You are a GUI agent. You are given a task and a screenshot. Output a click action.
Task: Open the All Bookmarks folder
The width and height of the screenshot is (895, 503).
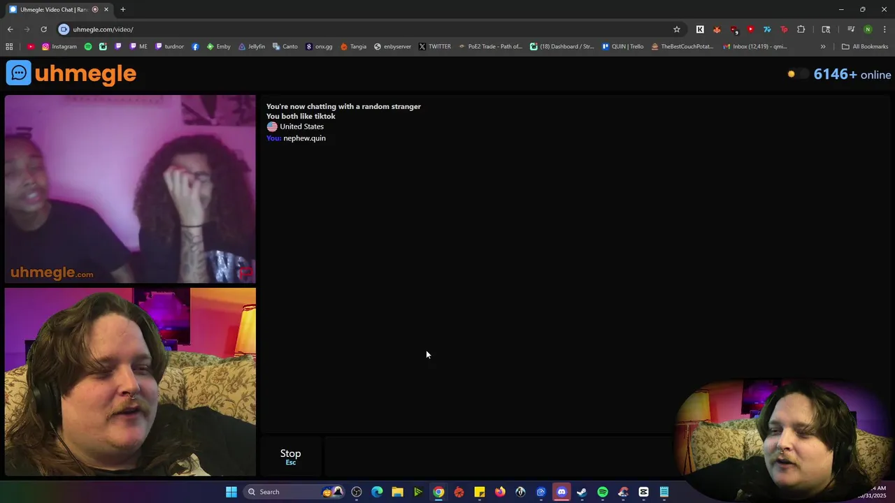coord(865,47)
